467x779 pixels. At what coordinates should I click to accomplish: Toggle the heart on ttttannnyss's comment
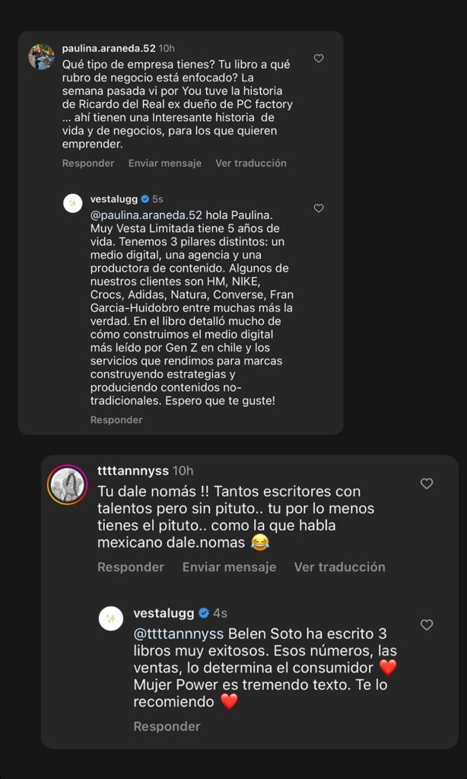pyautogui.click(x=427, y=483)
